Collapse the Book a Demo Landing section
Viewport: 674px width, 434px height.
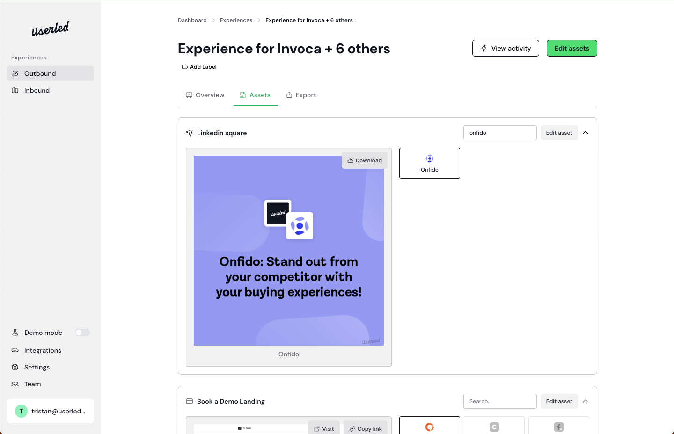coord(586,401)
